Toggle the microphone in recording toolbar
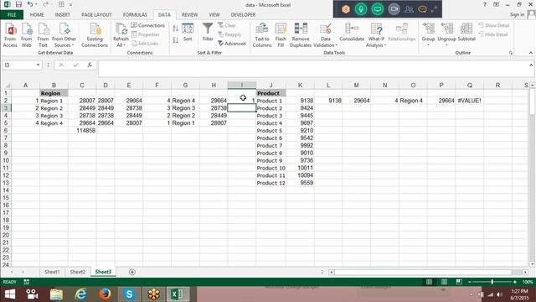The image size is (536, 302). tap(361, 9)
